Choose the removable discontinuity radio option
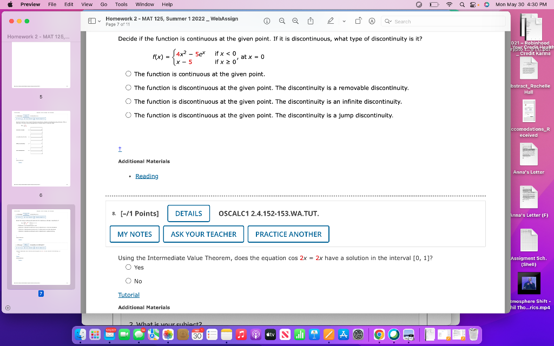Image resolution: width=554 pixels, height=346 pixels. coord(128,88)
